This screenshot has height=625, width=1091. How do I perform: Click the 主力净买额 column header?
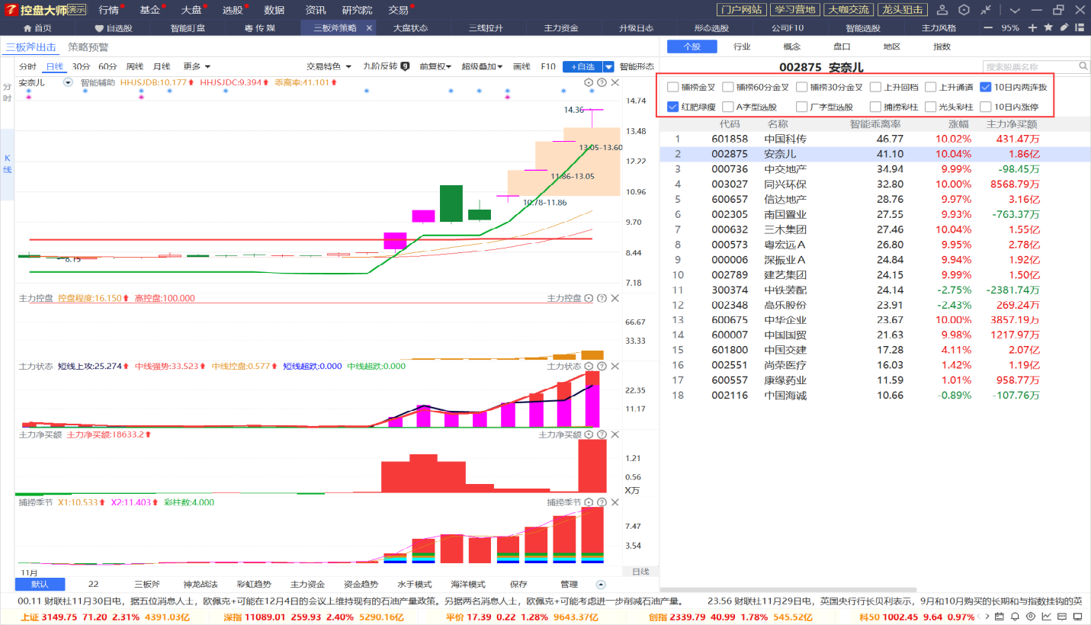1011,124
